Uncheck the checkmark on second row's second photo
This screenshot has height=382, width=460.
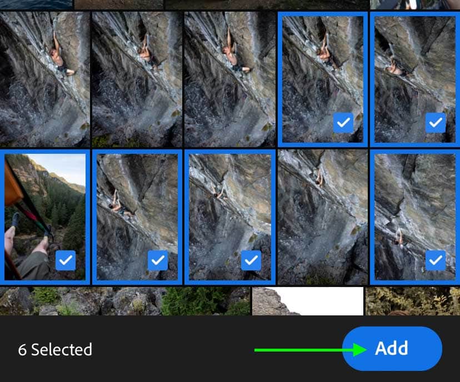(158, 260)
